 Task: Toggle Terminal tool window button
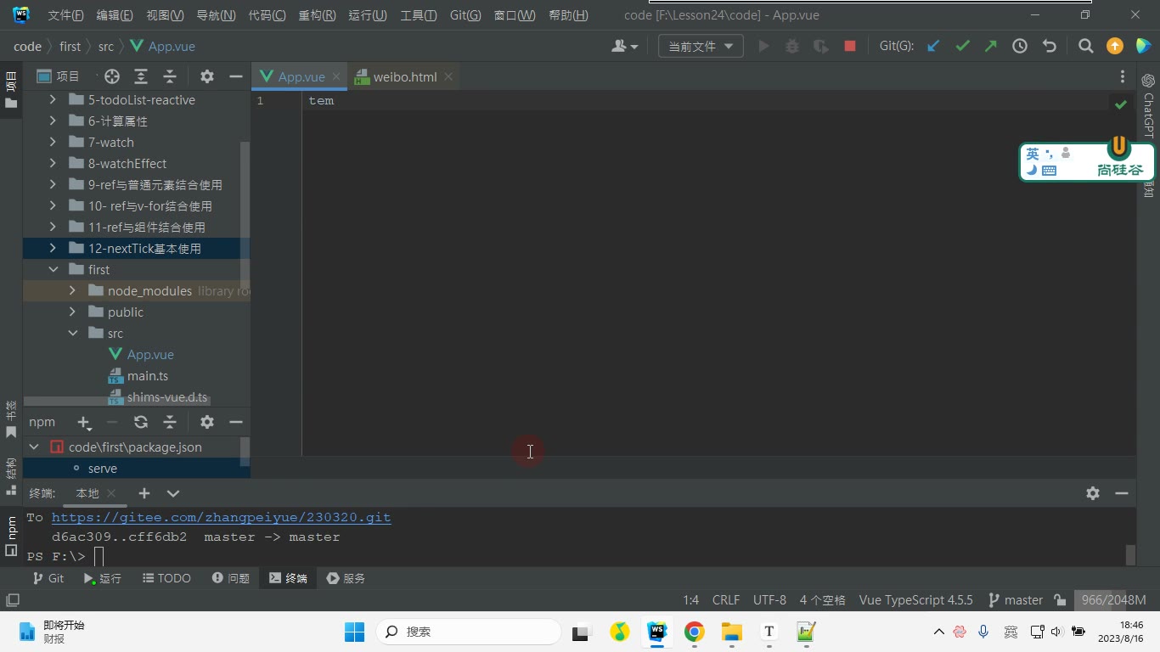point(289,578)
